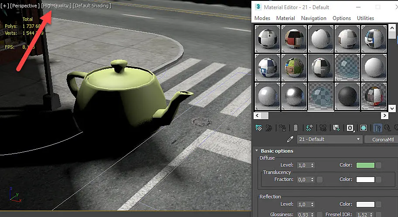Image resolution: width=398 pixels, height=217 pixels.
Task: Select the glossy grey sphere in bottom row
Action: click(x=267, y=97)
